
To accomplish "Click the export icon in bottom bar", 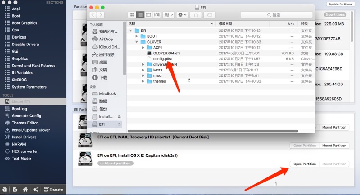I will [15, 190].
